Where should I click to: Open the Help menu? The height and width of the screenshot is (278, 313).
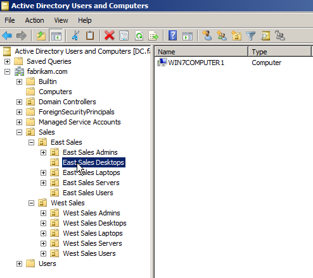point(85,20)
